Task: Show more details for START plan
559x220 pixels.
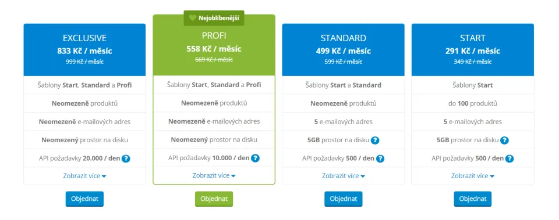Action: coord(473,176)
